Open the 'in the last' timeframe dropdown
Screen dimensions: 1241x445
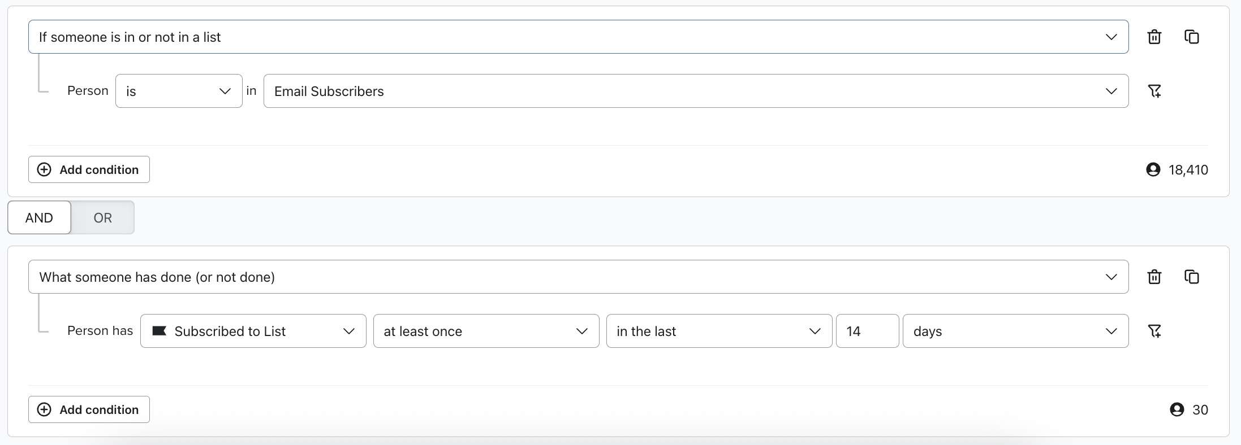pyautogui.click(x=719, y=331)
